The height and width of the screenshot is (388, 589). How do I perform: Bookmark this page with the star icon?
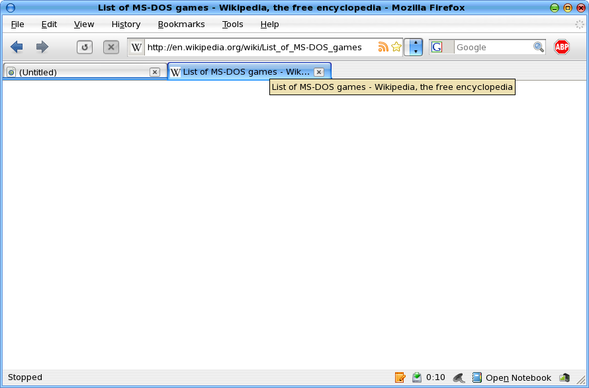pyautogui.click(x=396, y=47)
